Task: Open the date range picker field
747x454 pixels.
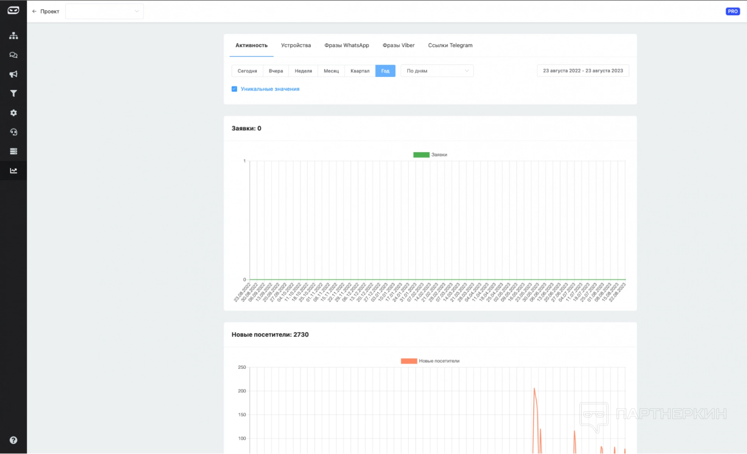Action: 582,71
